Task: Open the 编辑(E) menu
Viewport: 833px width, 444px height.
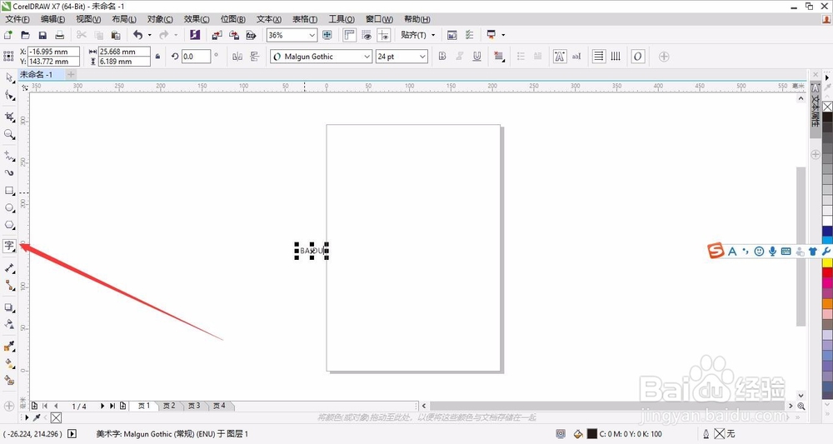Action: (x=52, y=19)
